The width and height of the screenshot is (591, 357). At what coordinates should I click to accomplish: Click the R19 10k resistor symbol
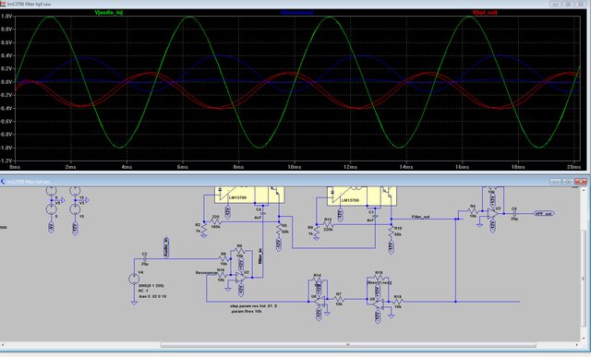[x=398, y=301]
